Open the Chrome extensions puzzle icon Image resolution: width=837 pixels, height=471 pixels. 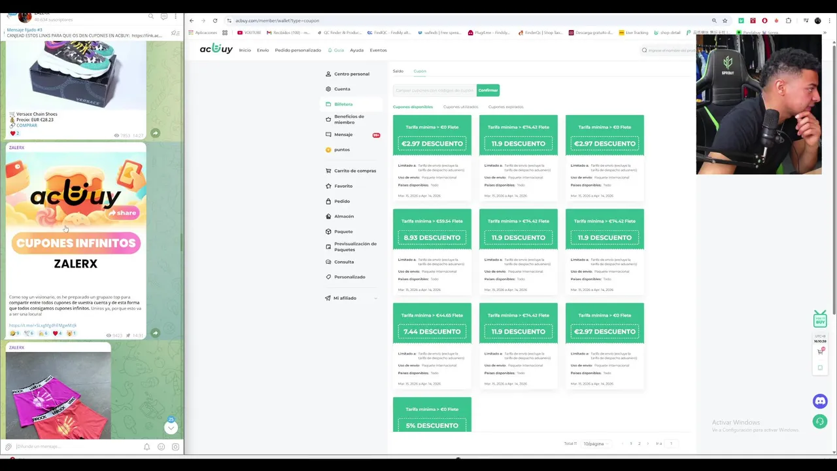pos(788,20)
